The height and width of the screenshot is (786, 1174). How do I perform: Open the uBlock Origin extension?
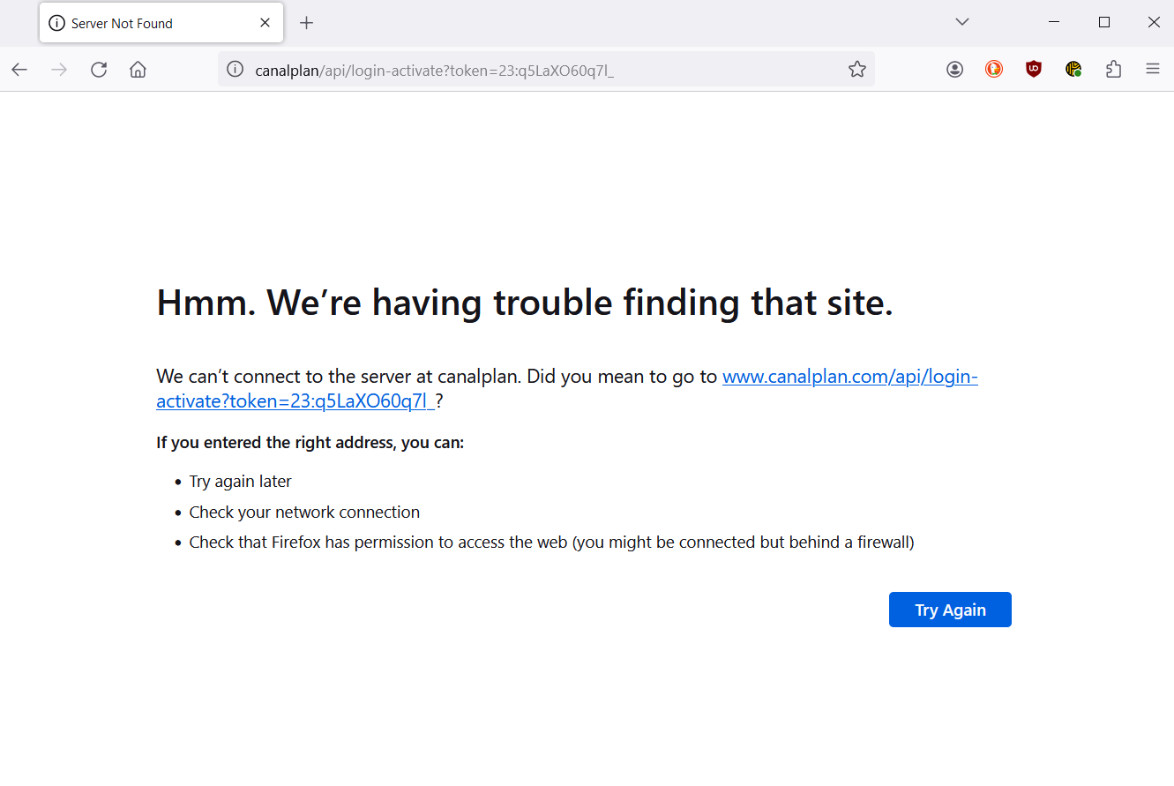click(1034, 70)
